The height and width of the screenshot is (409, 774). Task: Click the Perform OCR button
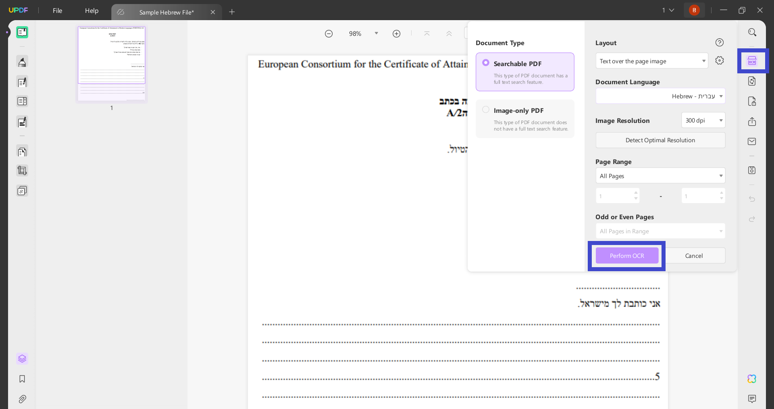tap(627, 255)
